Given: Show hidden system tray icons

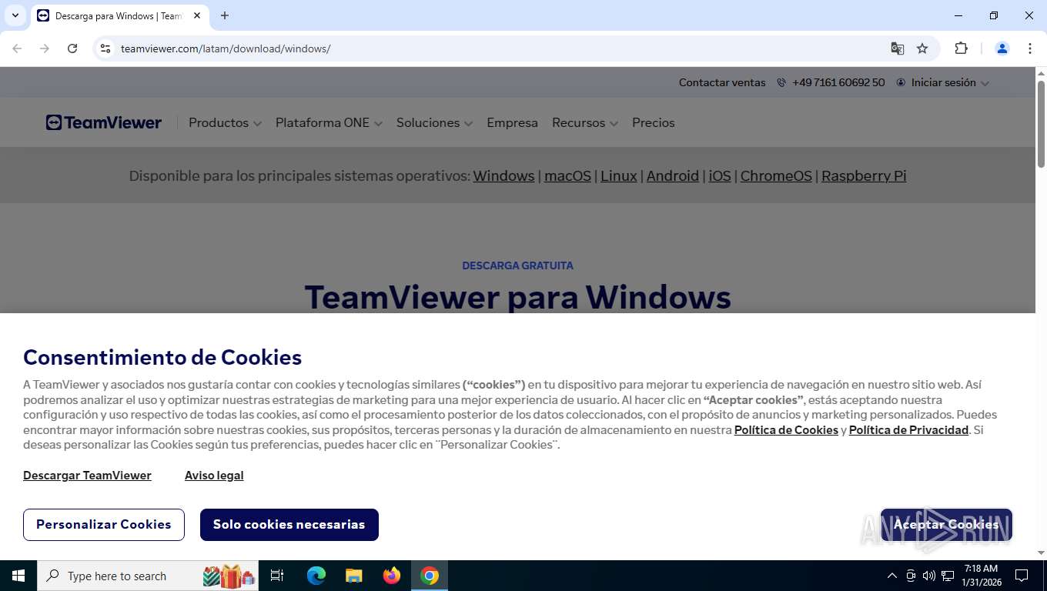Looking at the screenshot, I should [892, 576].
